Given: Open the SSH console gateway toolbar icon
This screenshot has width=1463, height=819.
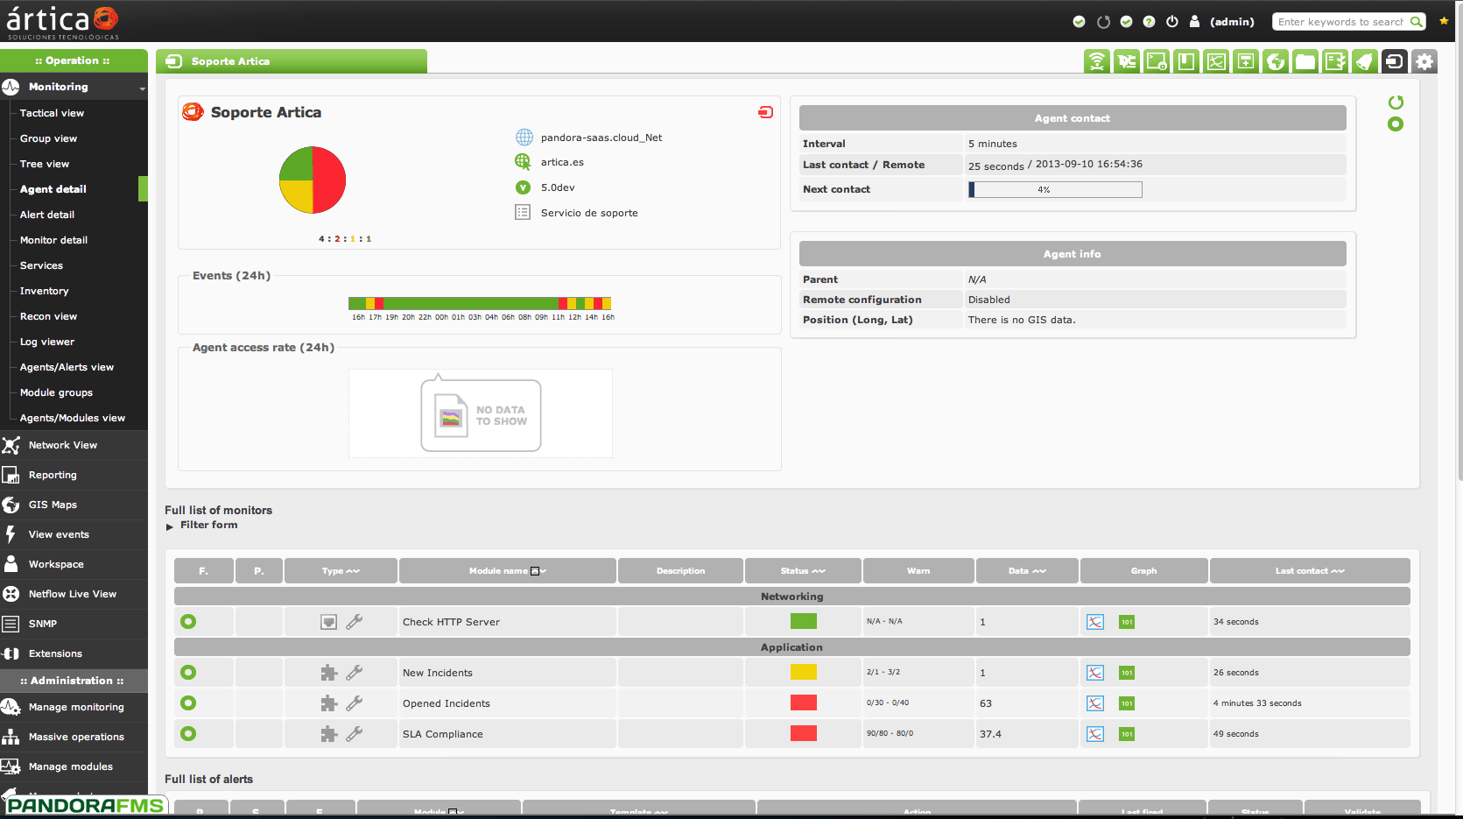Looking at the screenshot, I should 1157,61.
